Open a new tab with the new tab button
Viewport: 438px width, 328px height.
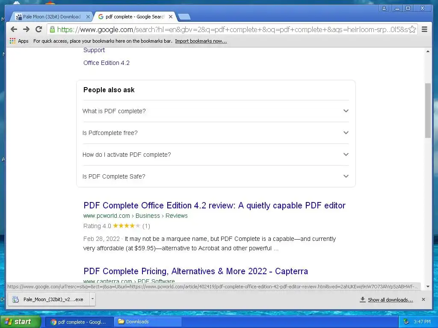[184, 17]
